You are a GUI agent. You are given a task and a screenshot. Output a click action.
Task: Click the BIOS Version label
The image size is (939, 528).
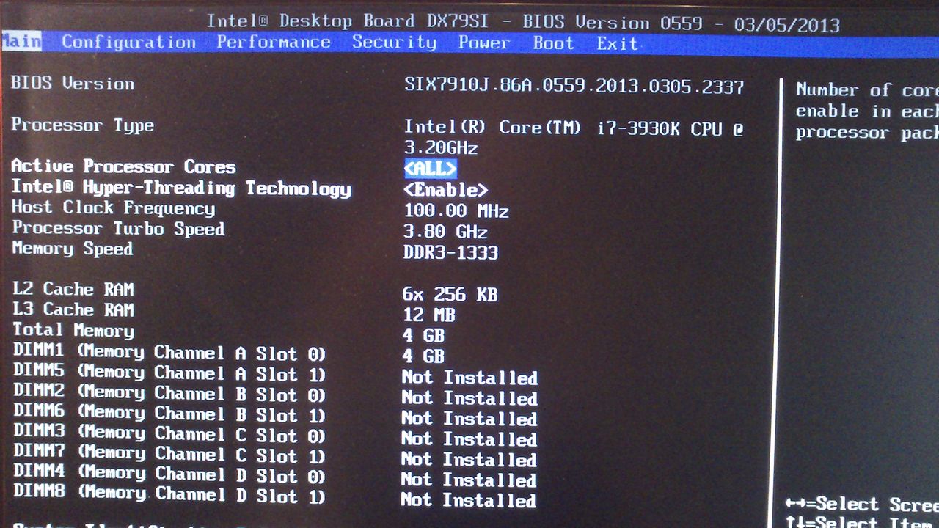point(73,83)
